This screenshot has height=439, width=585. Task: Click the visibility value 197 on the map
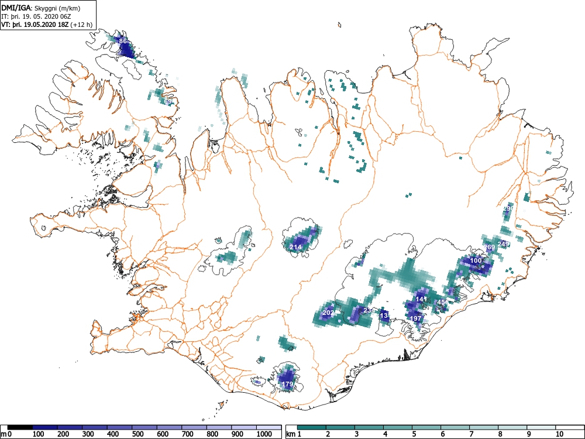[x=415, y=318]
